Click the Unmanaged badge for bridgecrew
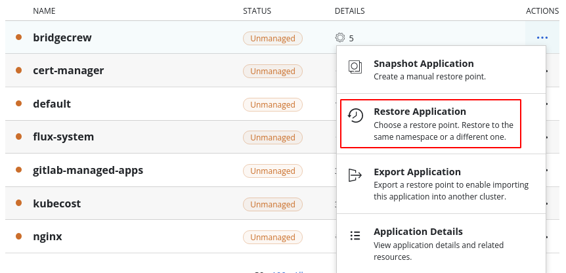This screenshot has width=566, height=273. point(272,38)
